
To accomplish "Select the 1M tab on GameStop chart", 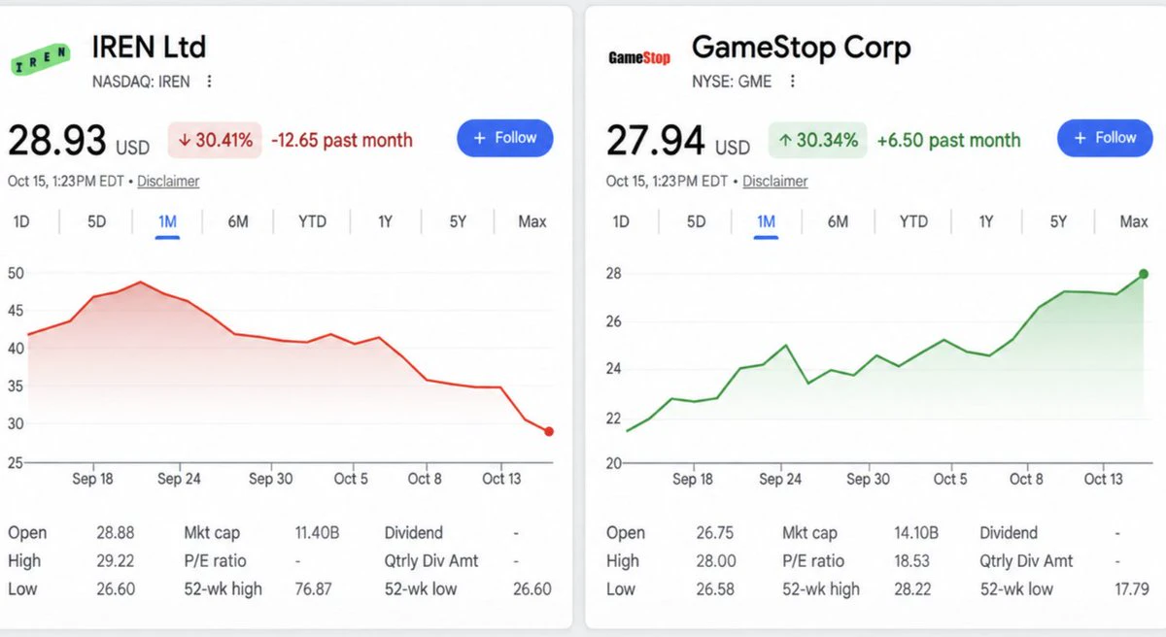I will [x=766, y=222].
